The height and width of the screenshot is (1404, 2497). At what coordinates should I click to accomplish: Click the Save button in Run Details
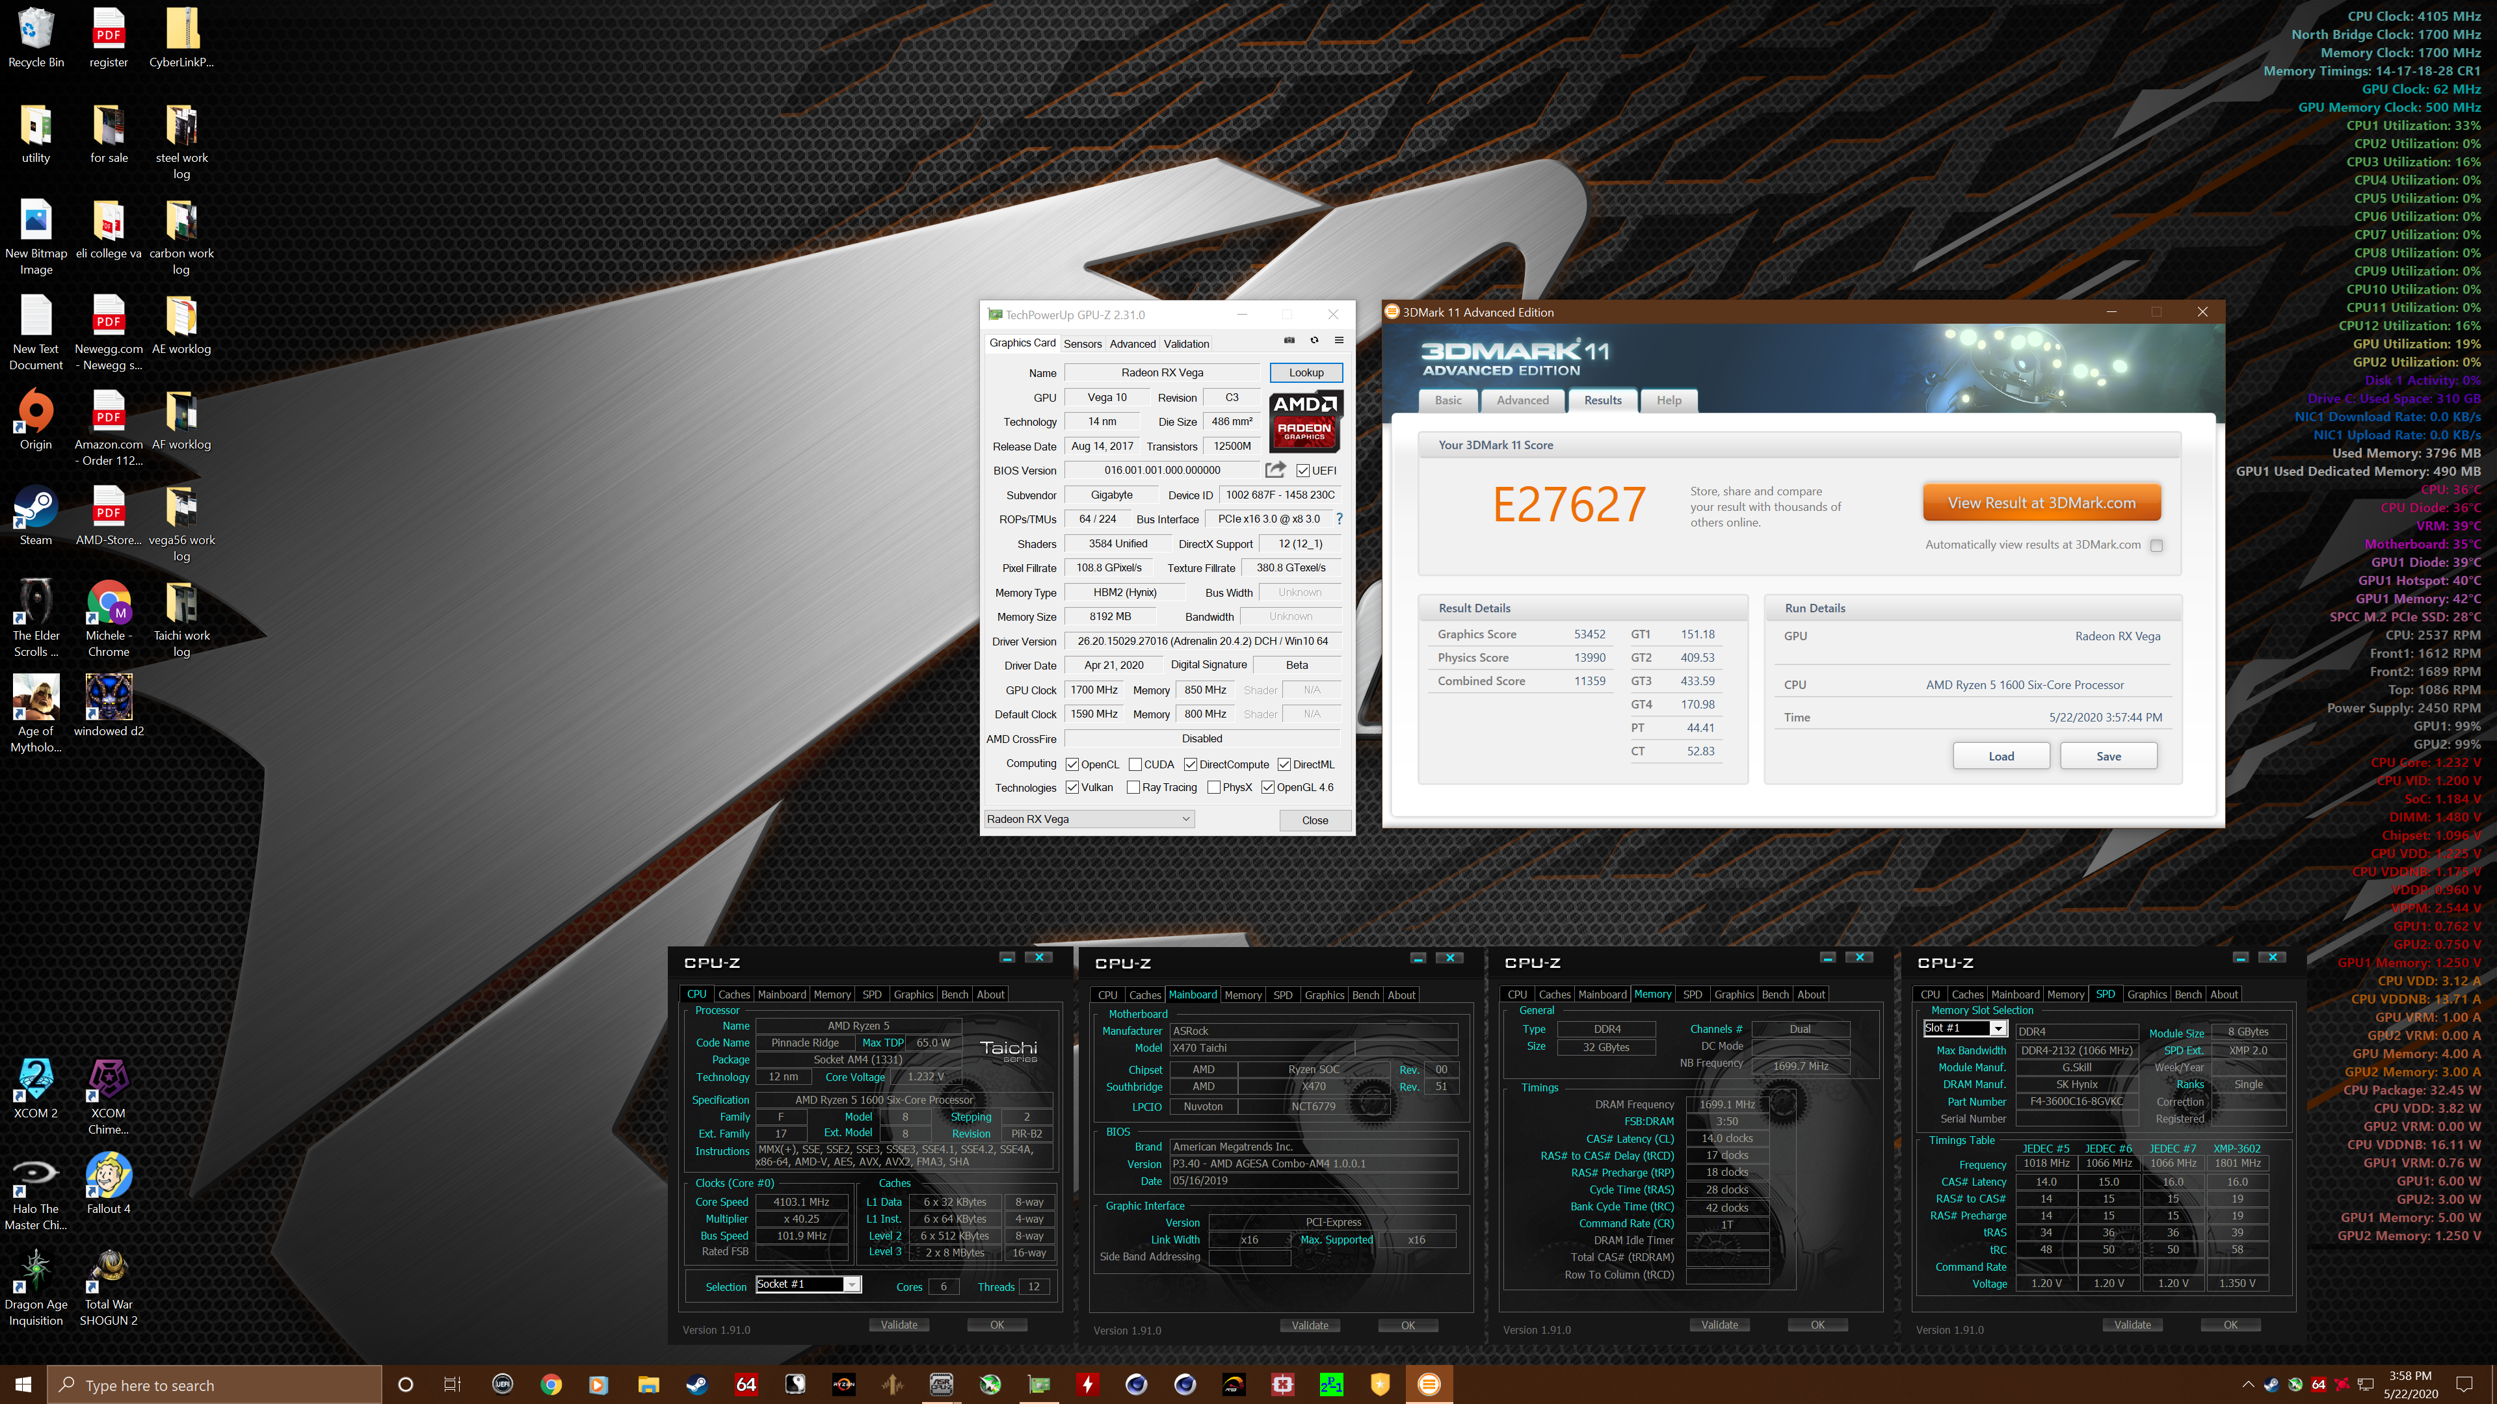coord(2108,757)
